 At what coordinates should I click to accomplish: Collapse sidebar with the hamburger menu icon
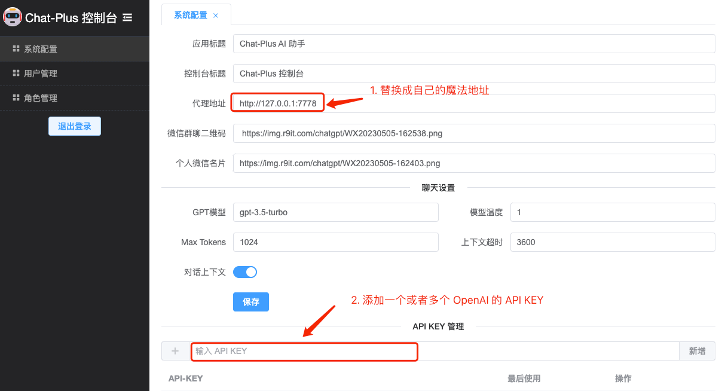(127, 18)
